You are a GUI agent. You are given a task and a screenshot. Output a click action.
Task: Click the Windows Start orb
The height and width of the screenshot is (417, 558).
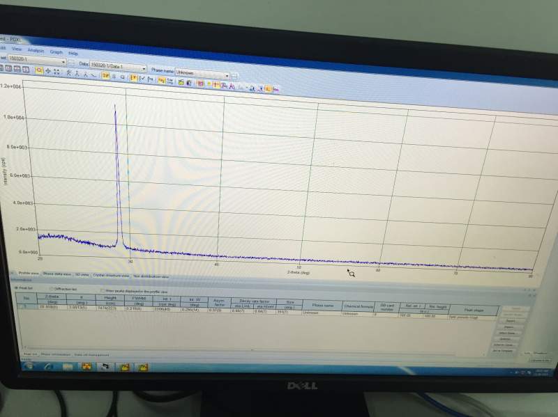click(x=29, y=365)
